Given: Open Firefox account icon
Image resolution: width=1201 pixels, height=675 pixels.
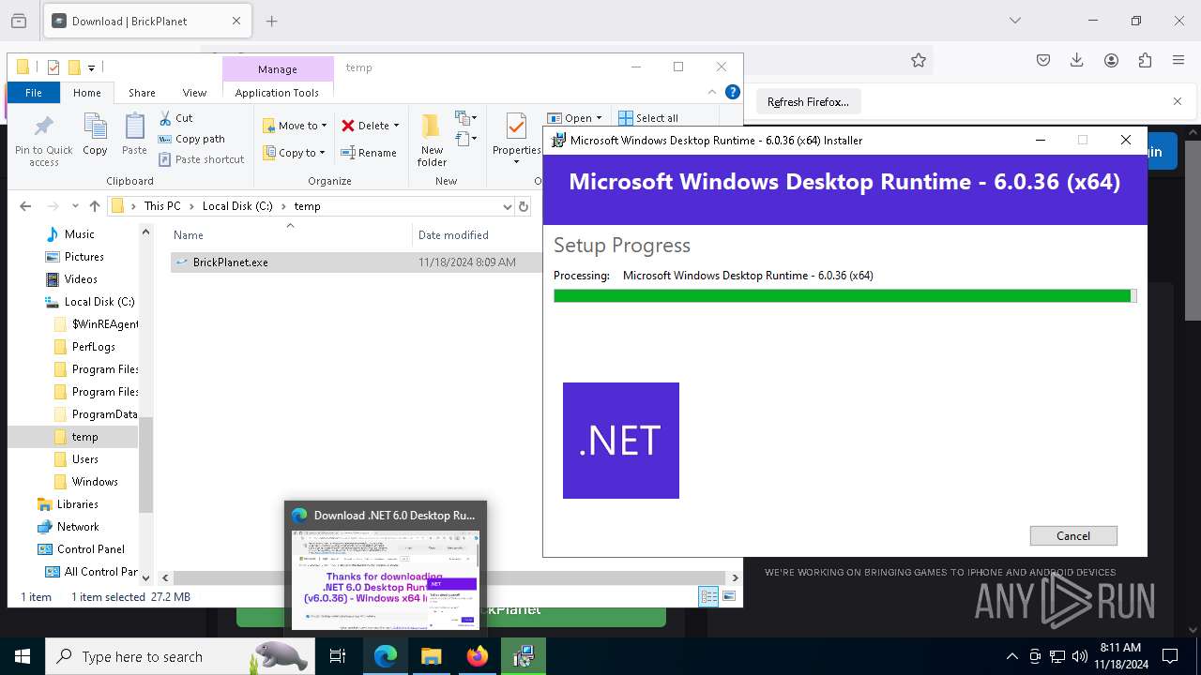Looking at the screenshot, I should pos(1111,60).
